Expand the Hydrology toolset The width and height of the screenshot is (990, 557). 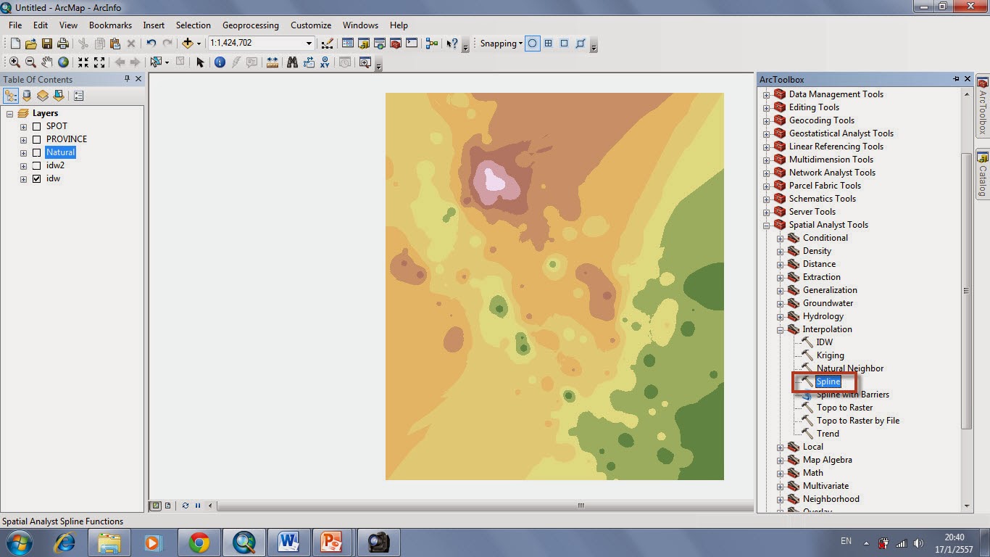pos(781,316)
